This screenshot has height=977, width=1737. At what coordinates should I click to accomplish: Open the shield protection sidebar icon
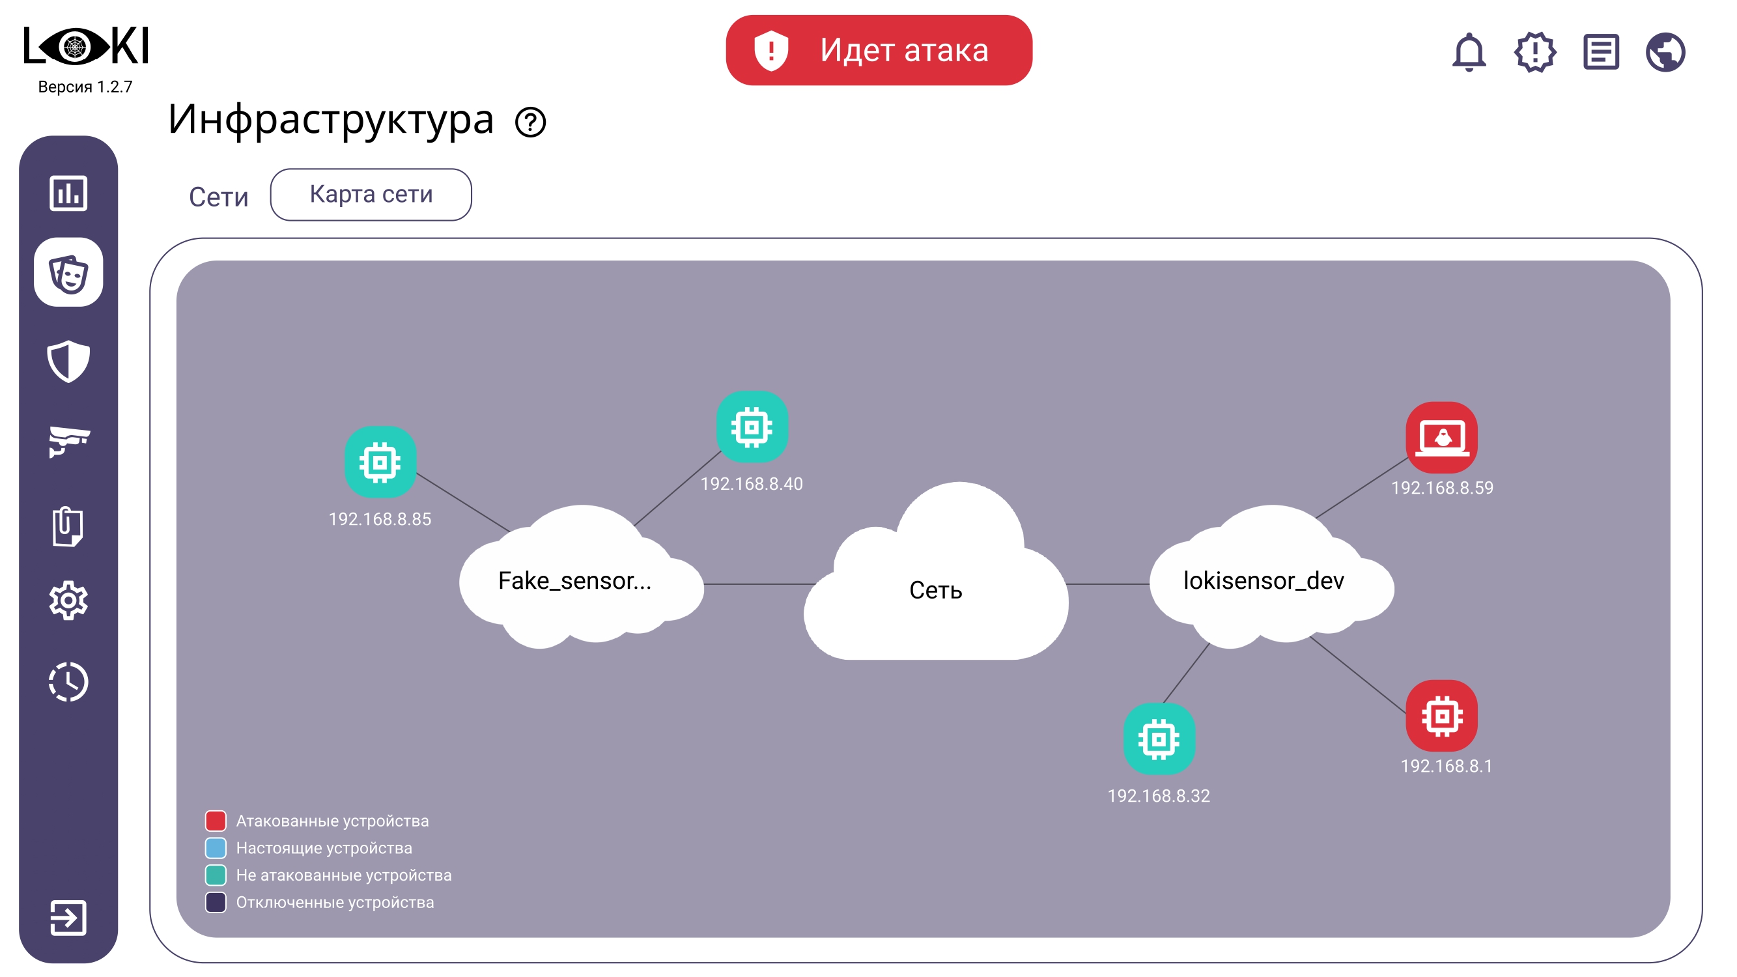pyautogui.click(x=68, y=361)
